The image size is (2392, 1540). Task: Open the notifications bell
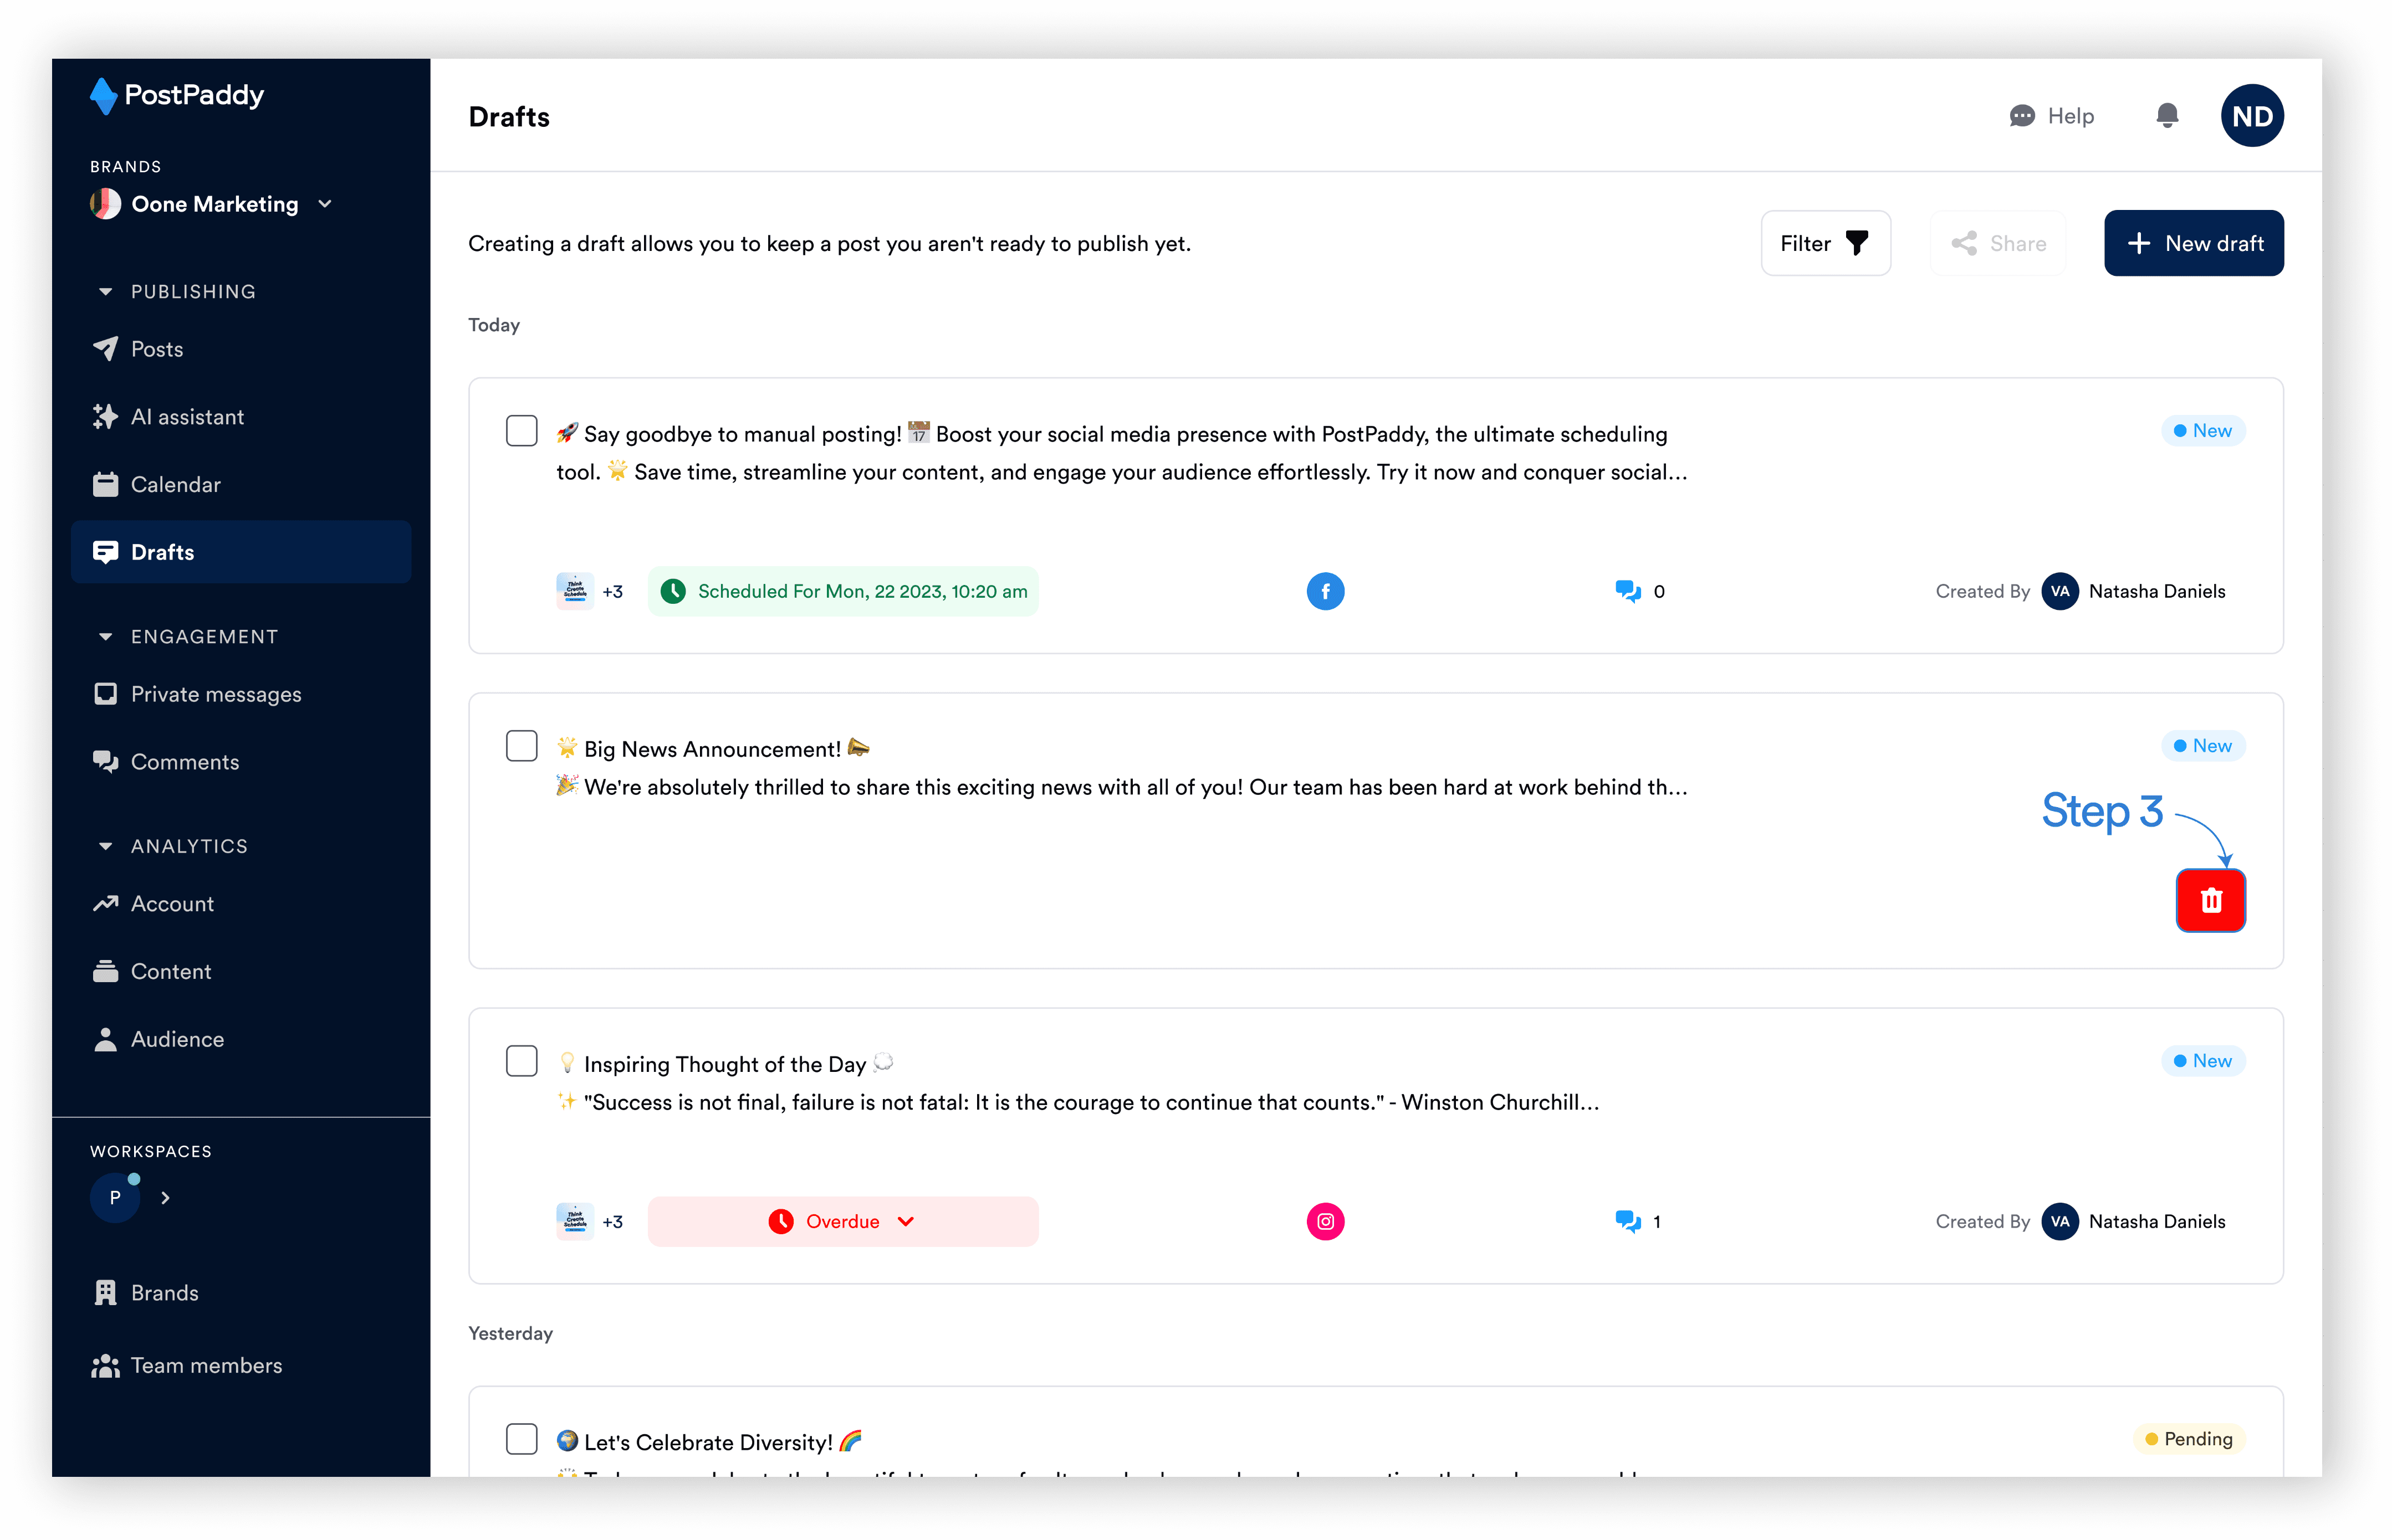pos(2167,116)
